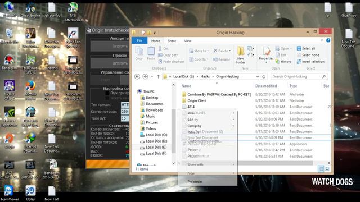The height and width of the screenshot is (202, 360).
Task: Open the Origin Client folder row
Action: click(x=197, y=100)
